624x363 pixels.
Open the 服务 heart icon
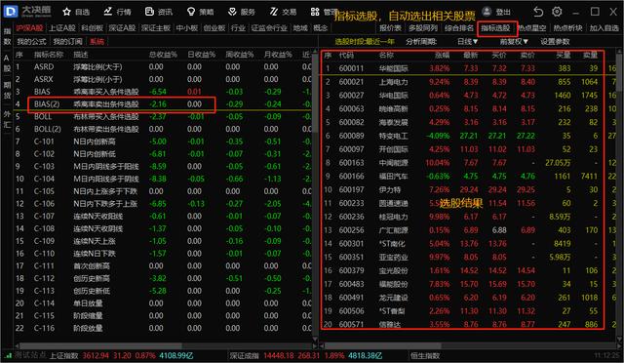[x=232, y=12]
